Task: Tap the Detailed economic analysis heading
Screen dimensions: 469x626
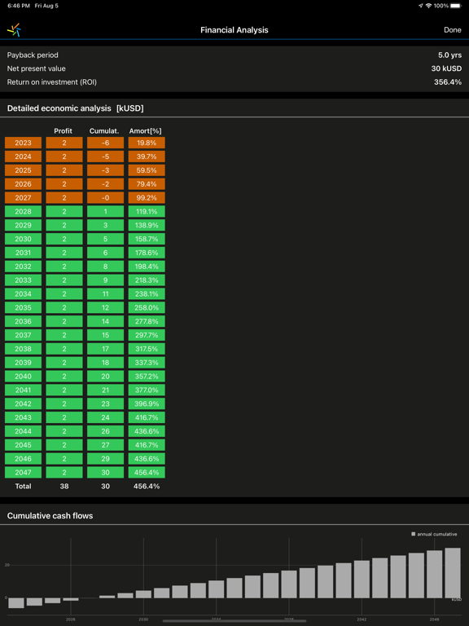Action: click(x=76, y=108)
